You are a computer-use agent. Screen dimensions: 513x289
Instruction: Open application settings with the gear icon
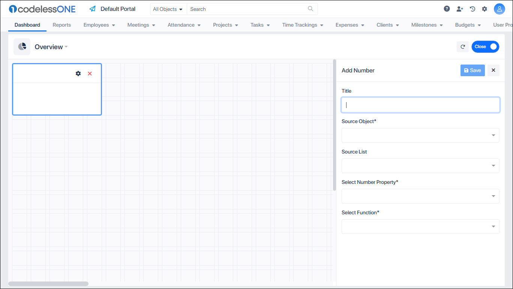(484, 8)
